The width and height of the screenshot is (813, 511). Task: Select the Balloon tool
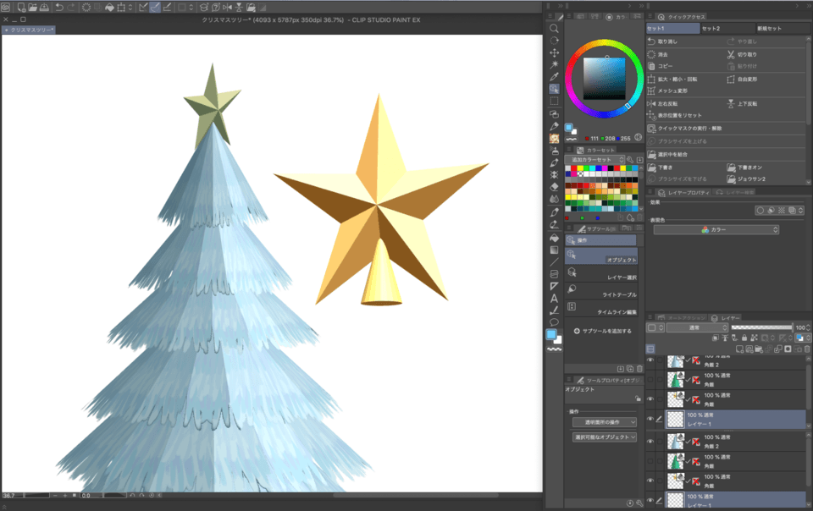[554, 322]
